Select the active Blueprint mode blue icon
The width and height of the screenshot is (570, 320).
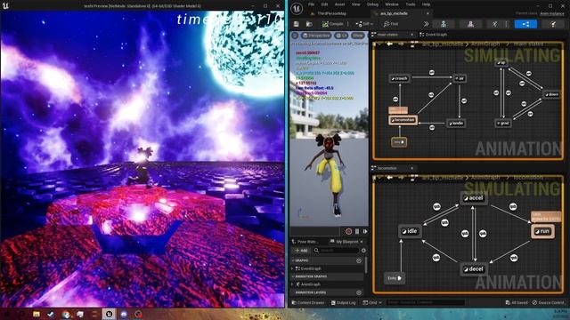coord(525,24)
